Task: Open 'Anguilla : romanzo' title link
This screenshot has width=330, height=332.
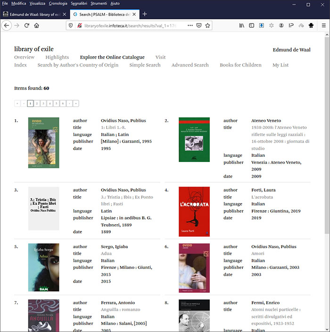Action: 121,309
